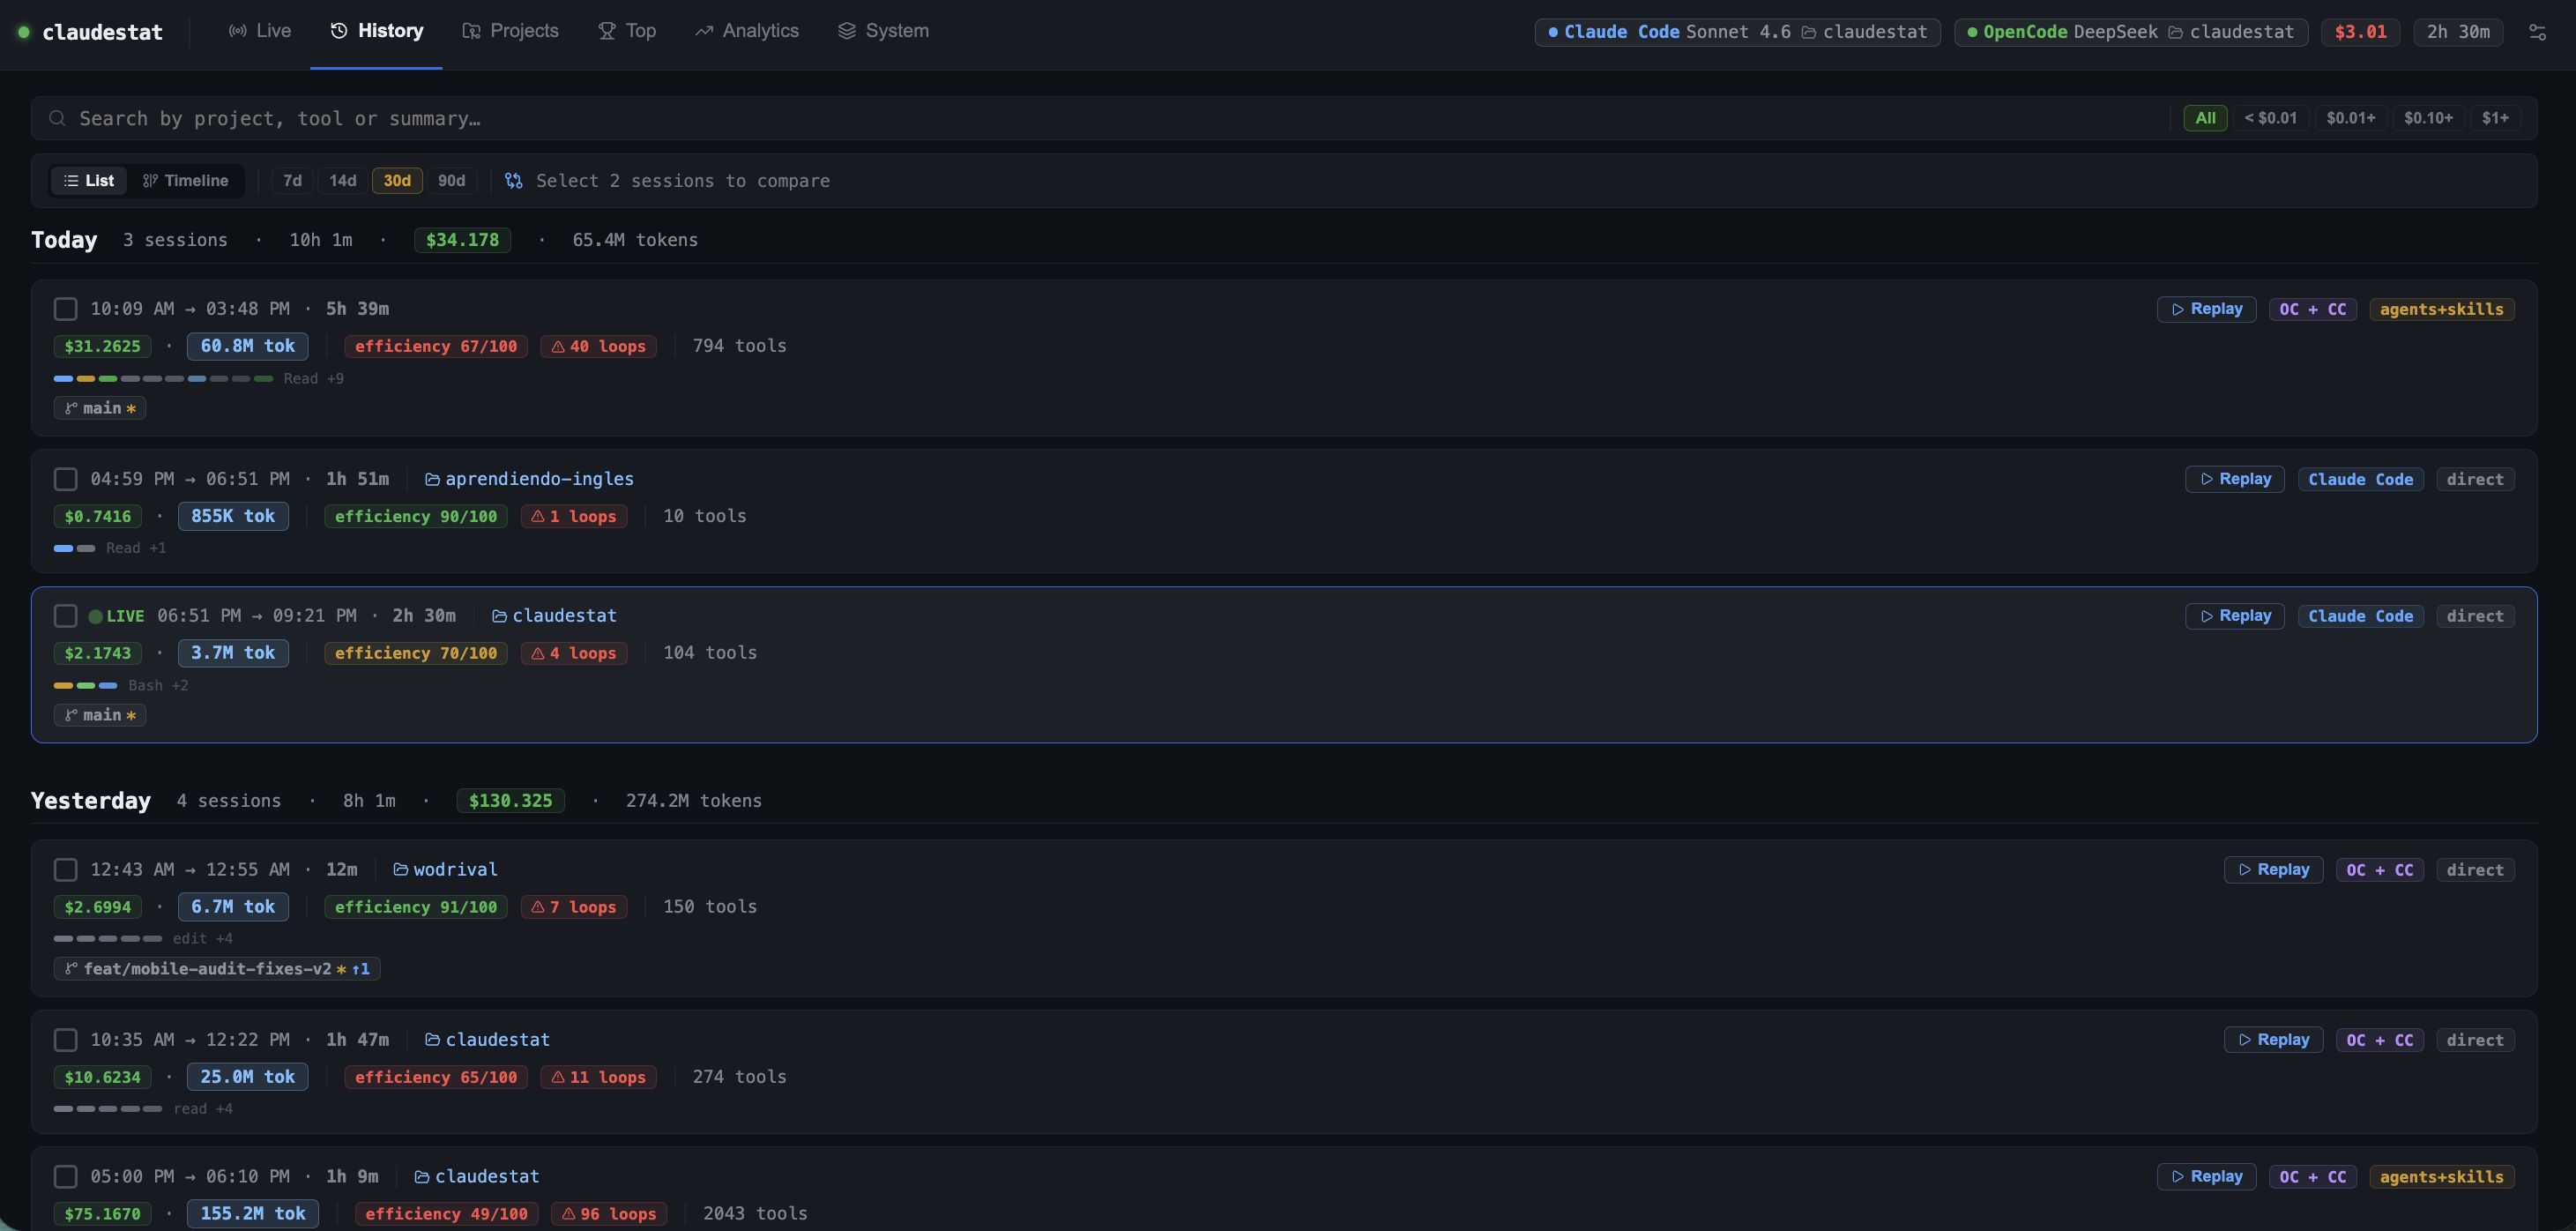Click the 11 loops warning badge
Image resolution: width=2576 pixels, height=1231 pixels.
pos(598,1077)
